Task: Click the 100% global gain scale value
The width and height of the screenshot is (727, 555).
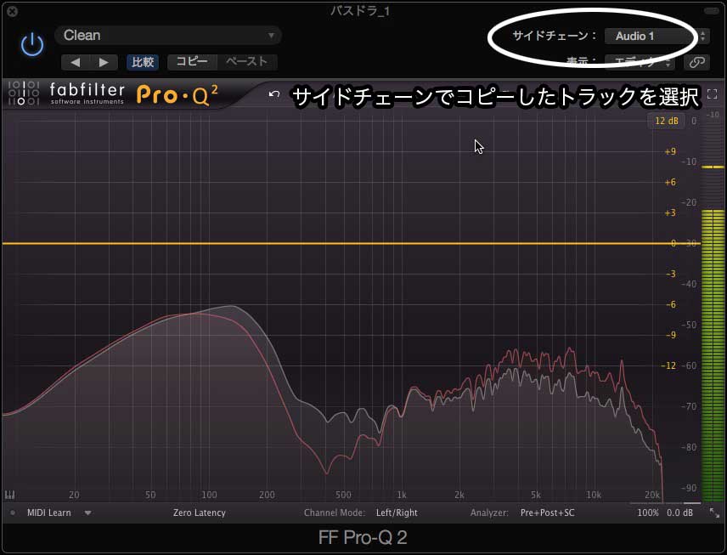Action: (x=648, y=513)
